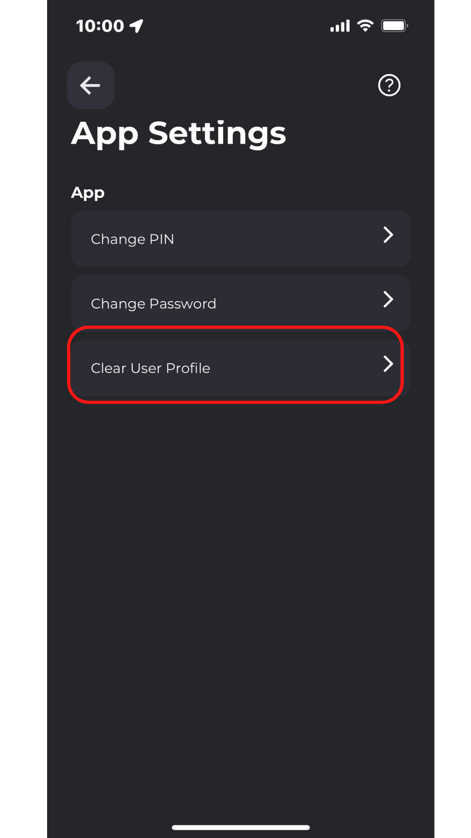The height and width of the screenshot is (838, 471).
Task: Tap the location arrow in status bar
Action: [x=137, y=26]
